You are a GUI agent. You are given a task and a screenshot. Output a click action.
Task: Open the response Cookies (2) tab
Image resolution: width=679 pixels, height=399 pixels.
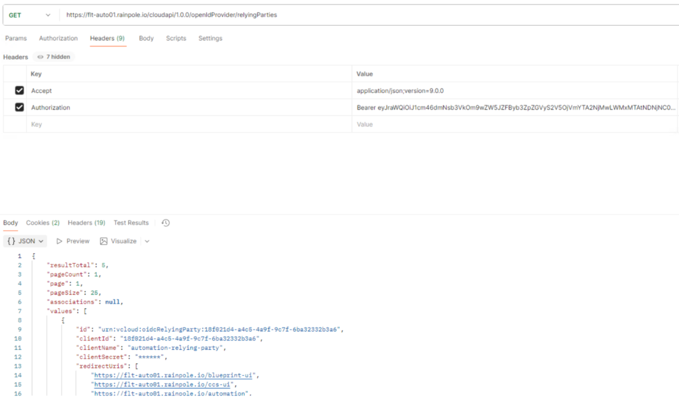click(42, 223)
